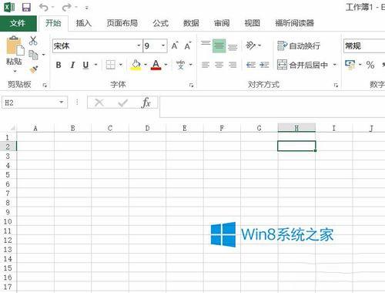
Task: Align cell text left
Action: 206,65
